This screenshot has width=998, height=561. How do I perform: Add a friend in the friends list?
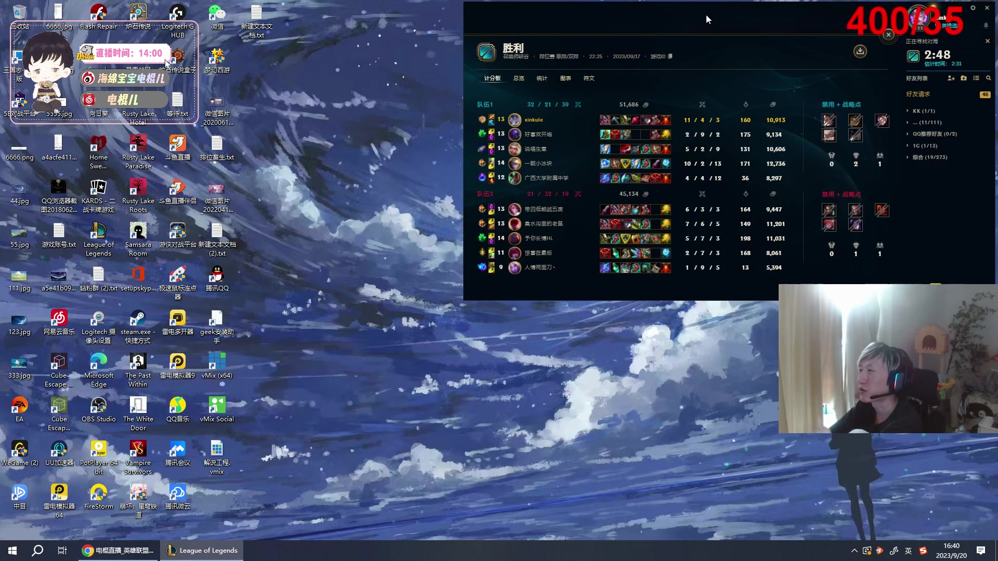coord(951,78)
